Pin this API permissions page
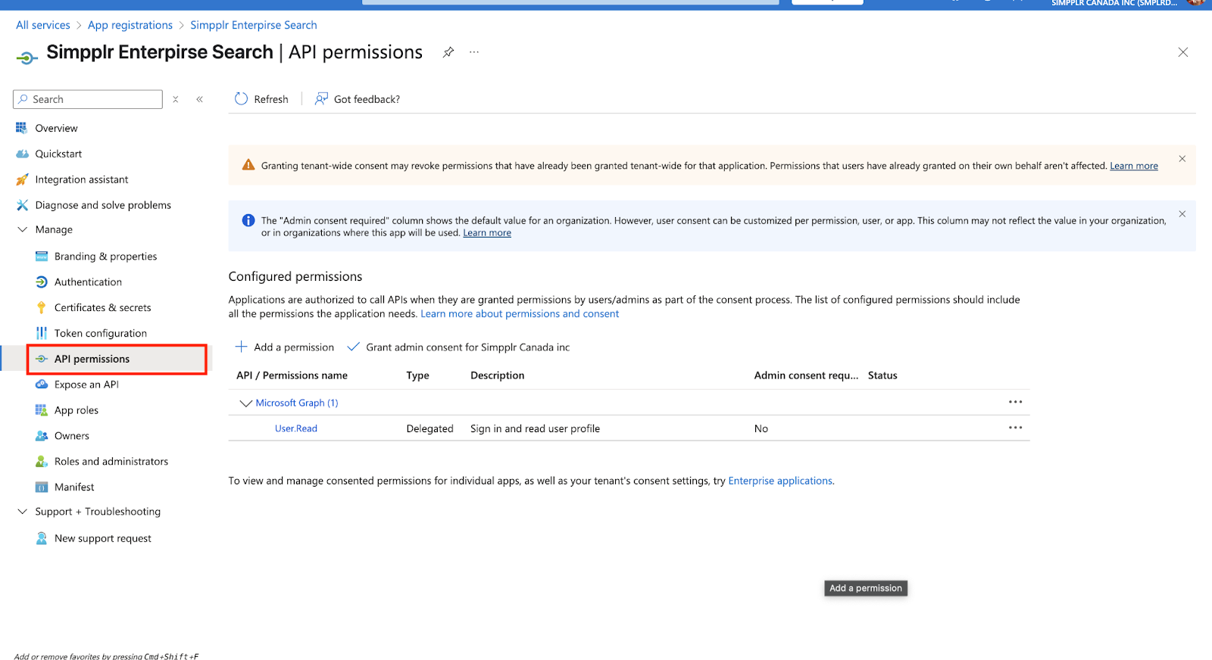 [448, 52]
